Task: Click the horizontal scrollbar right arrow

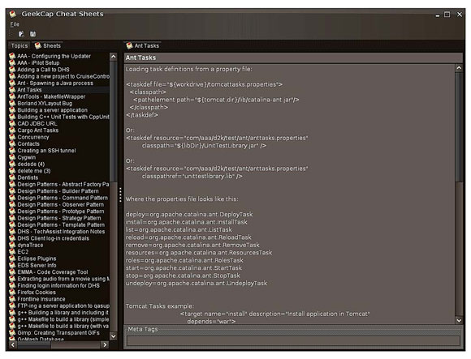Action: [x=105, y=345]
